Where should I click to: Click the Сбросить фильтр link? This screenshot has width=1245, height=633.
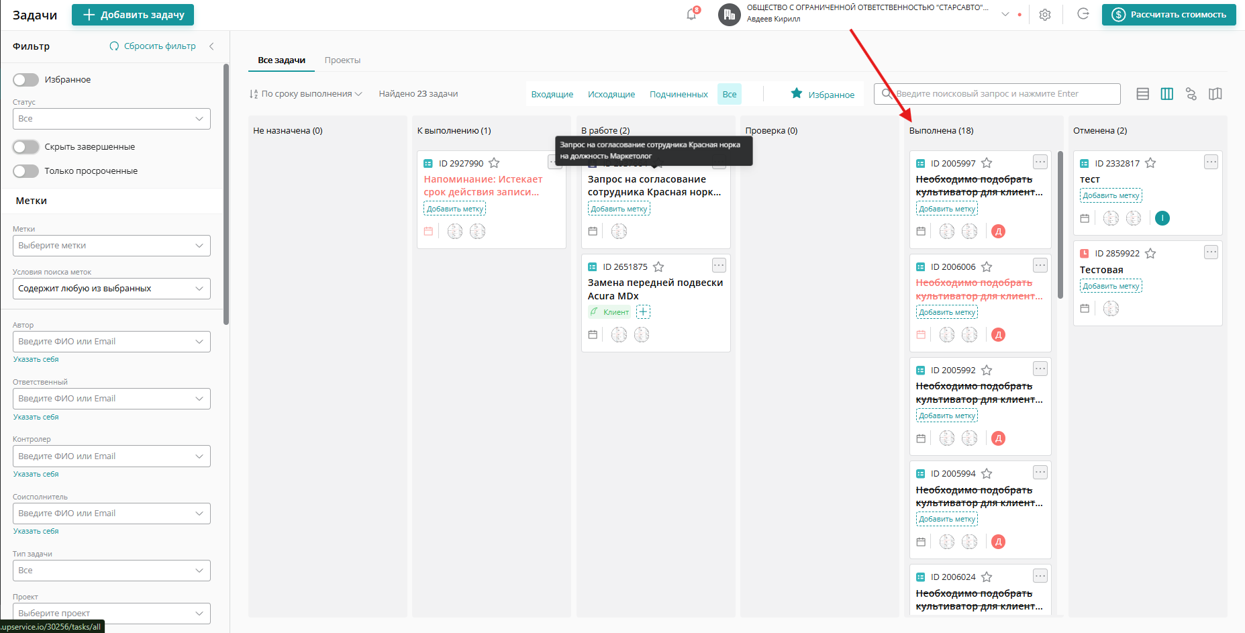click(x=153, y=46)
